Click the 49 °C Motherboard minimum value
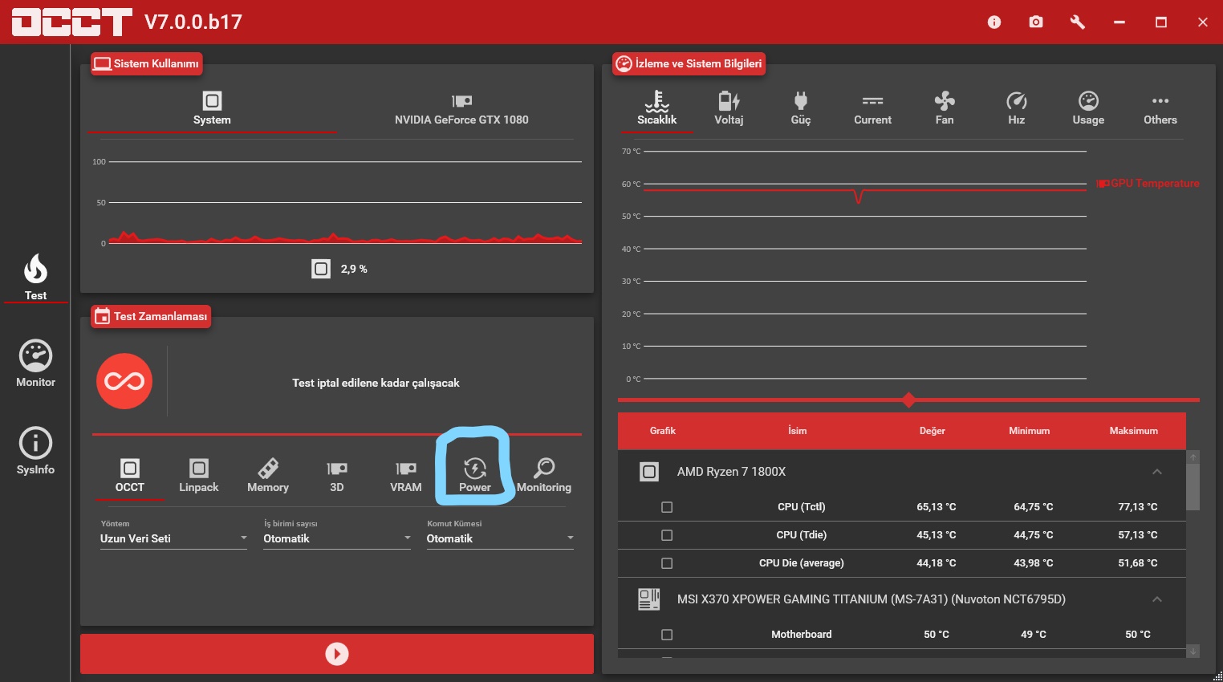Image resolution: width=1223 pixels, height=682 pixels. [x=1034, y=635]
